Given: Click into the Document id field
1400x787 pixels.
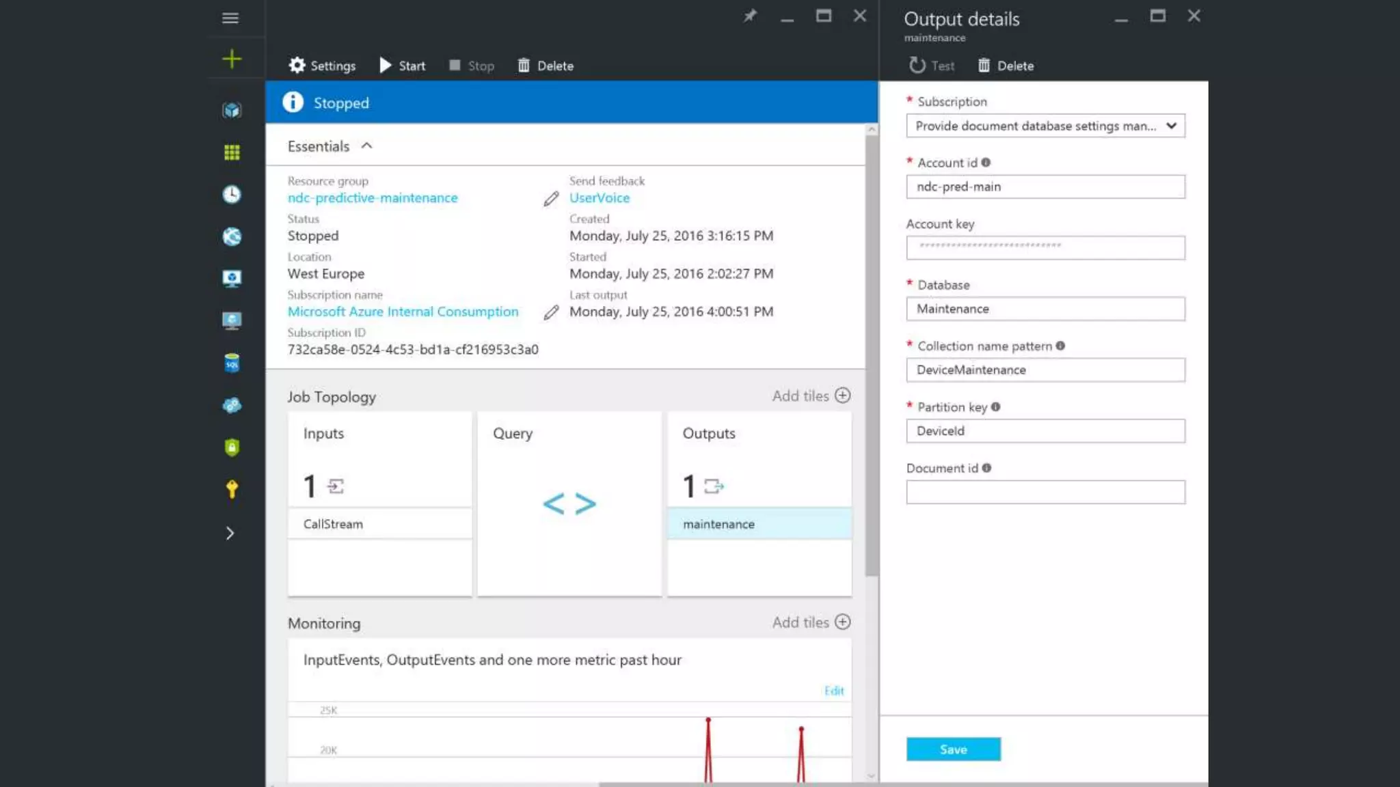Looking at the screenshot, I should coord(1045,492).
